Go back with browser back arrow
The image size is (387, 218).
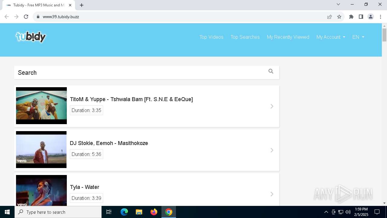(7, 17)
